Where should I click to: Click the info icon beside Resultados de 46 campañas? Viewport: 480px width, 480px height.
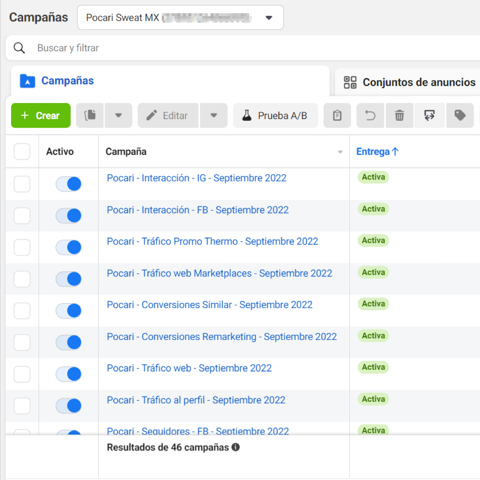tap(236, 447)
